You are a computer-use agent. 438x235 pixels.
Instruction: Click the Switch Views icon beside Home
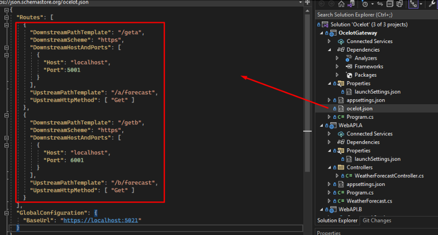tap(351, 4)
